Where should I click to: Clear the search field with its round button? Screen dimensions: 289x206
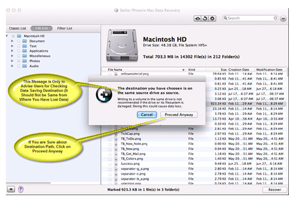275,18
